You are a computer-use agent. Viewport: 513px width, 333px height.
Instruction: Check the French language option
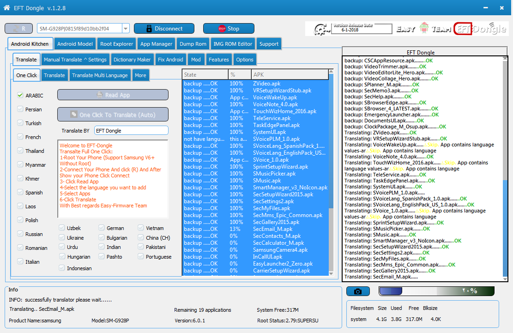point(20,137)
